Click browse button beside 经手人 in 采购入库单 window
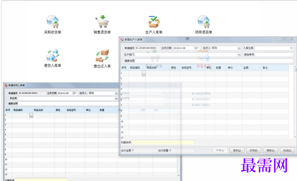 click(116, 93)
